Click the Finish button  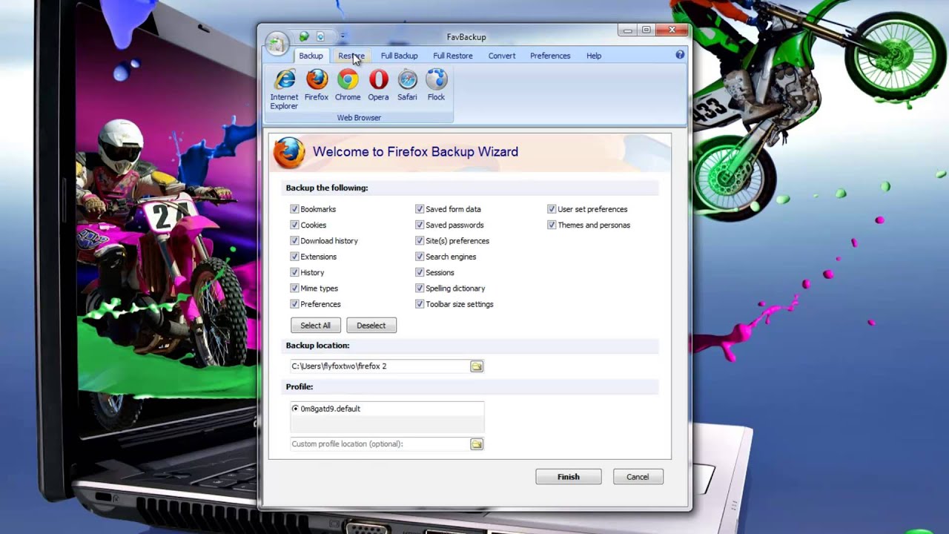pyautogui.click(x=569, y=477)
